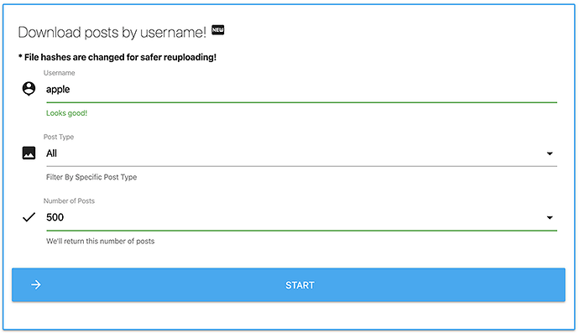Click into the Username field containing apple

[301, 90]
